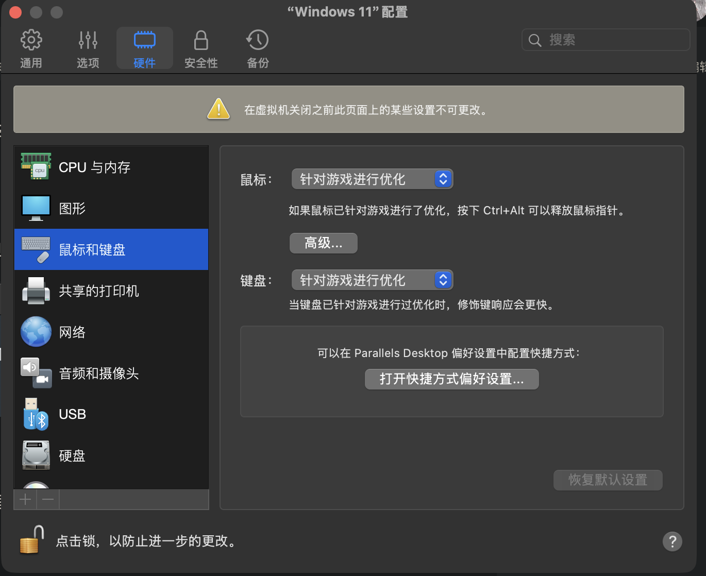
Task: Click the gear icon of the 通用 tab
Action: point(31,40)
